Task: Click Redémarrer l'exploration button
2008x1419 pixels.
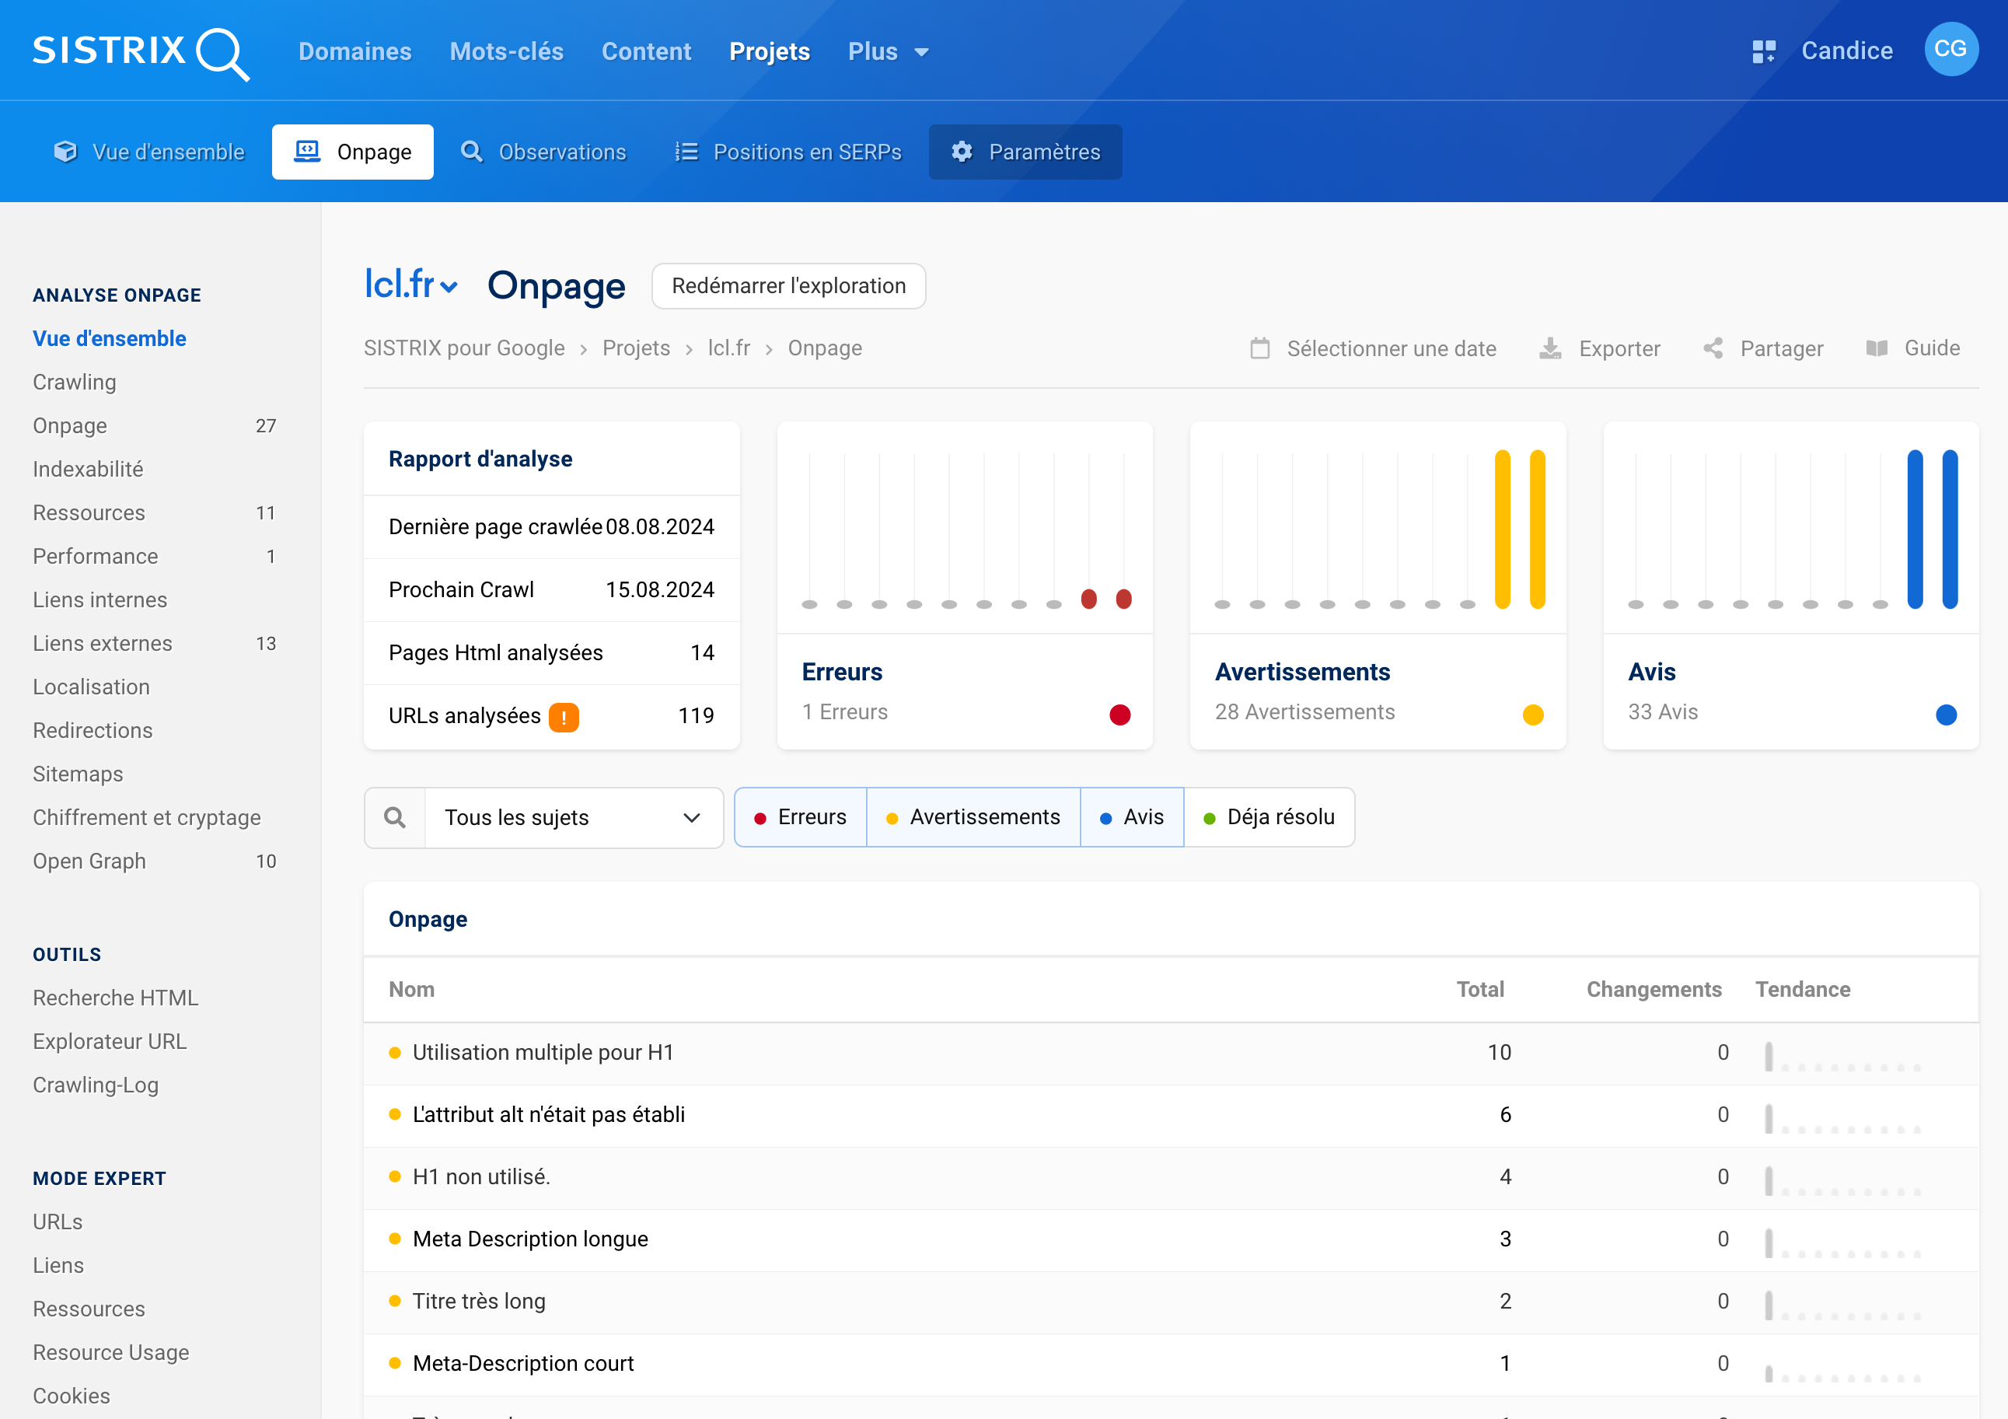Action: [788, 286]
